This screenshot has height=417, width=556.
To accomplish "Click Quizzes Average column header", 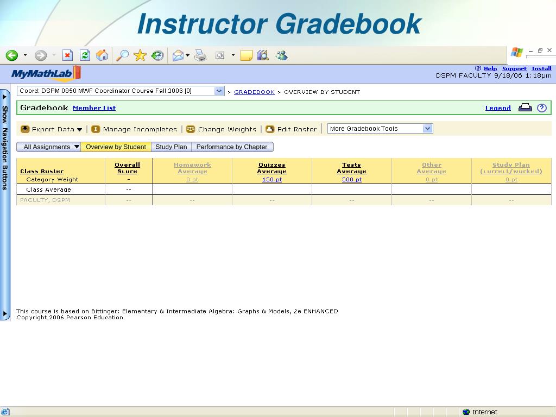I will click(x=271, y=168).
